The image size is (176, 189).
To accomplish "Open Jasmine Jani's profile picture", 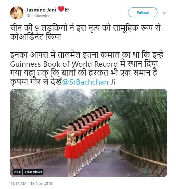I will tap(17, 13).
